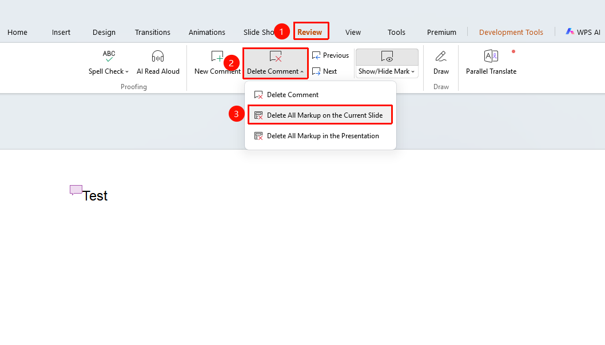Viewport: 605px width, 345px height.
Task: Collapse the Delete Comment dropdown arrow
Action: 302,72
